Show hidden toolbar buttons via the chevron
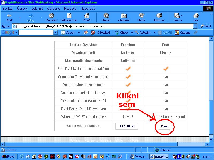The image size is (214, 160). tap(212, 14)
